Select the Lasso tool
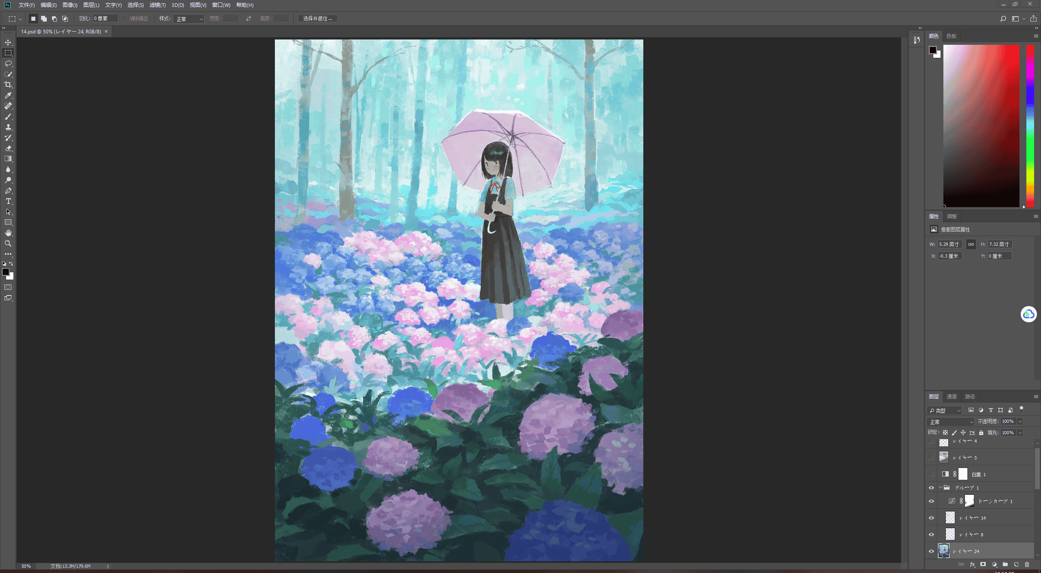 point(8,63)
